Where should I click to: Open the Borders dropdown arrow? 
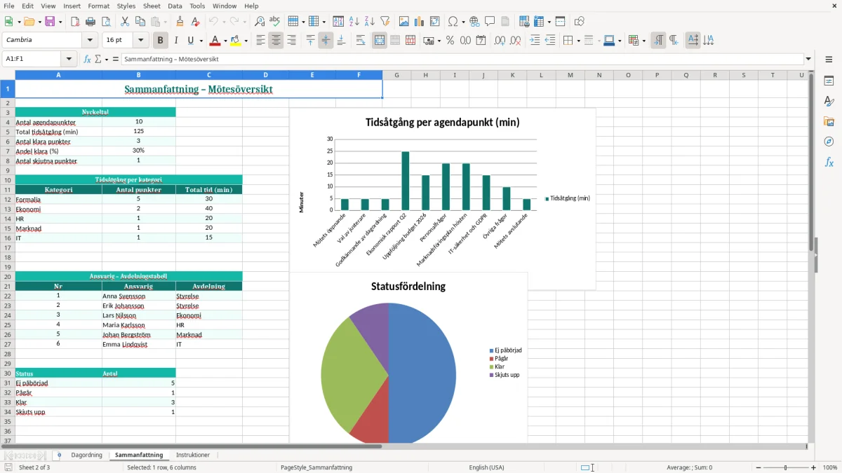pos(577,41)
